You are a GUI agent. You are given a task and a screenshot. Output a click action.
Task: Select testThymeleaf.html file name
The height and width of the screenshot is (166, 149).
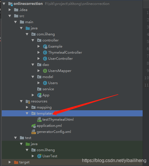[x=58, y=120]
